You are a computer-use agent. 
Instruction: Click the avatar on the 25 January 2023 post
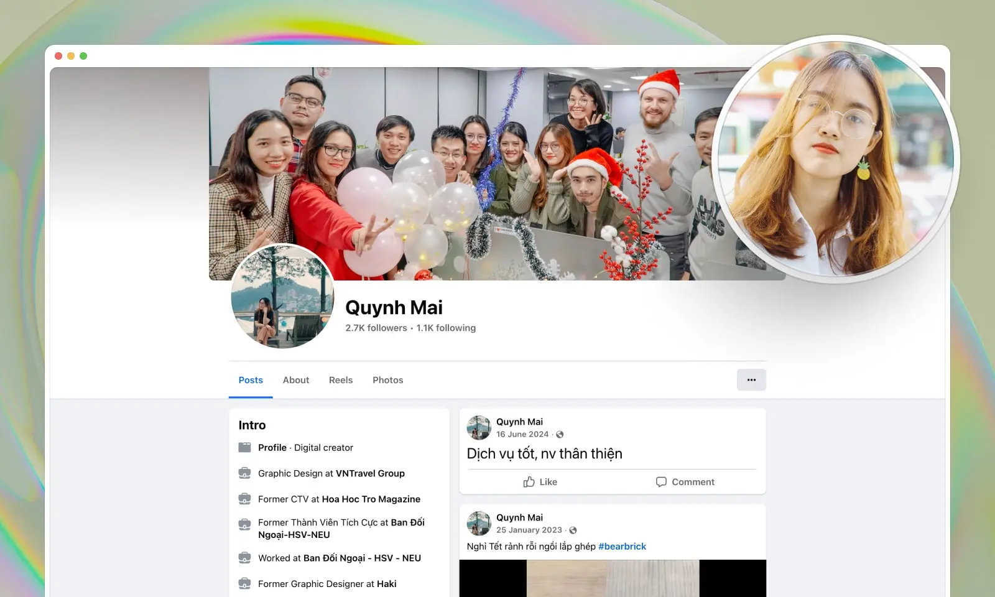point(479,524)
